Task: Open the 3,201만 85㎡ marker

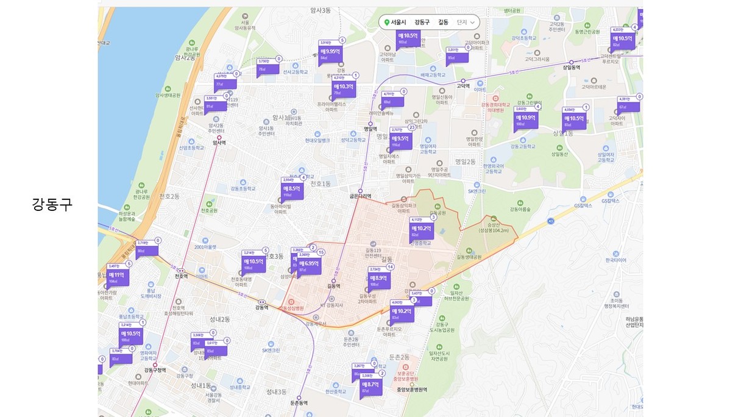Action: 457,55
